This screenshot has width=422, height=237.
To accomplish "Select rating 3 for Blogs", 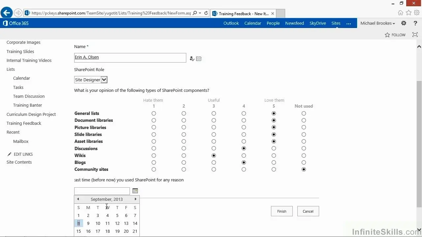I will [214, 162].
